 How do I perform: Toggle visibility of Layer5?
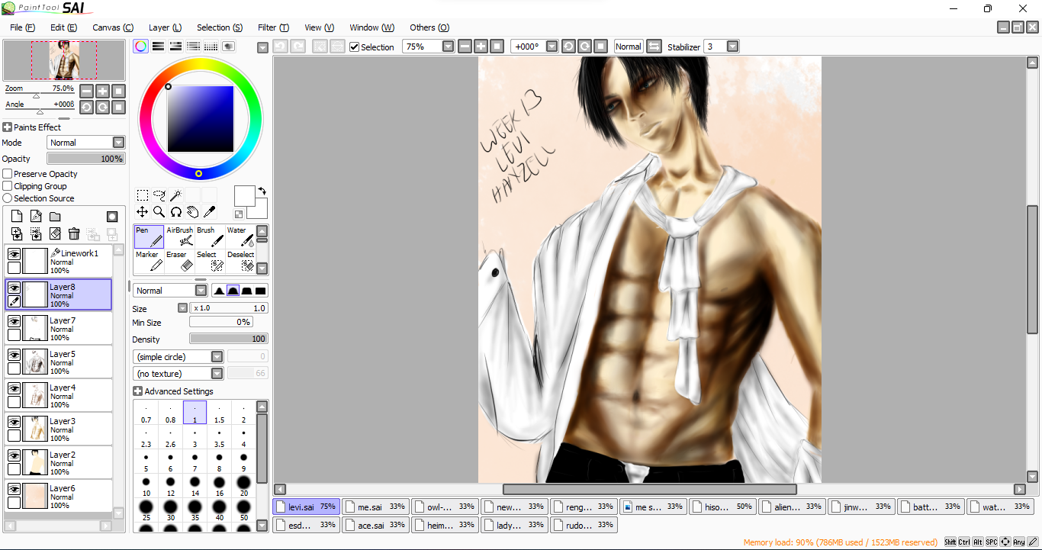coord(14,355)
